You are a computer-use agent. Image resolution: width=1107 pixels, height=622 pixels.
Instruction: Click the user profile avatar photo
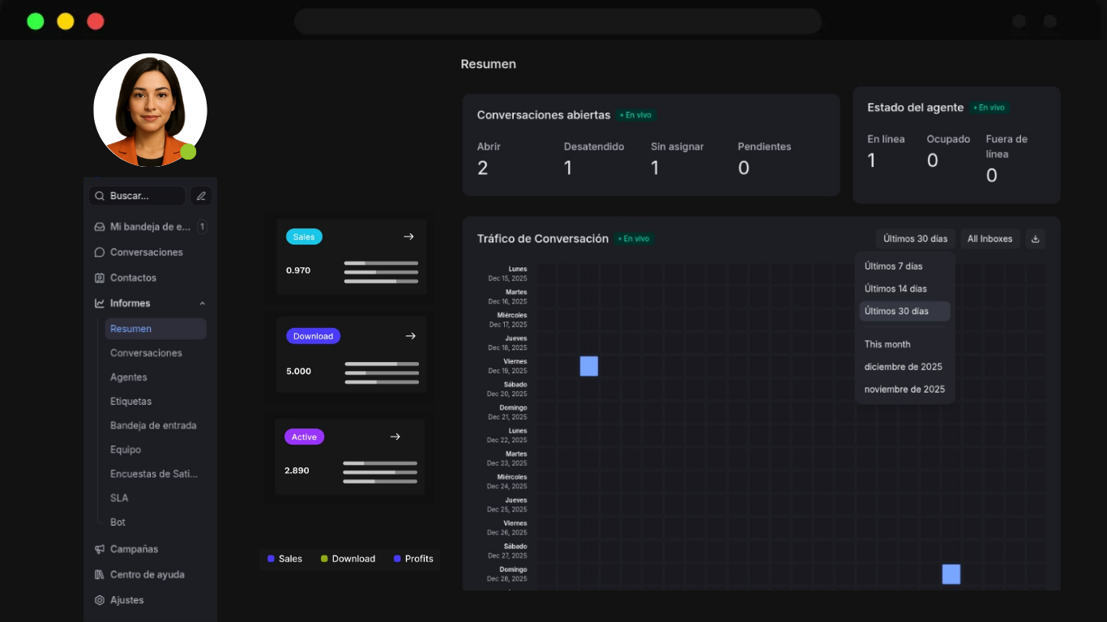click(x=150, y=110)
